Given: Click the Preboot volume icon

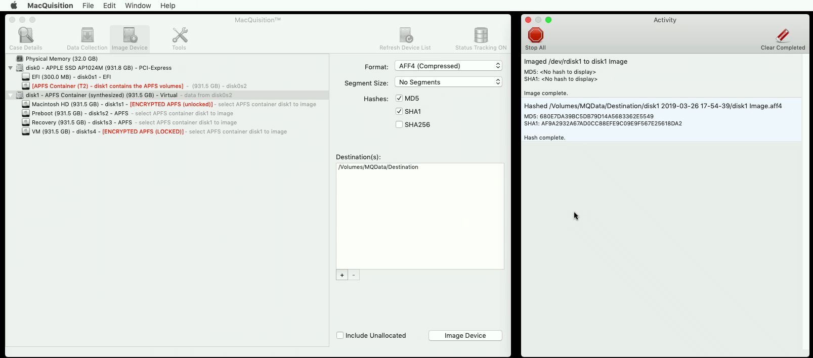Looking at the screenshot, I should tap(26, 113).
